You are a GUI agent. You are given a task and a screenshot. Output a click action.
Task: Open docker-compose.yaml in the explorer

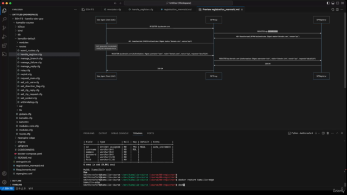30,154
